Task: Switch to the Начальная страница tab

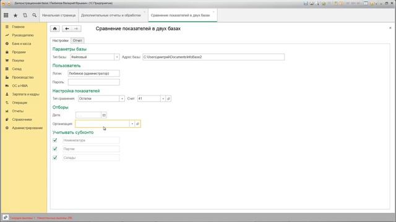Action: 59,15
